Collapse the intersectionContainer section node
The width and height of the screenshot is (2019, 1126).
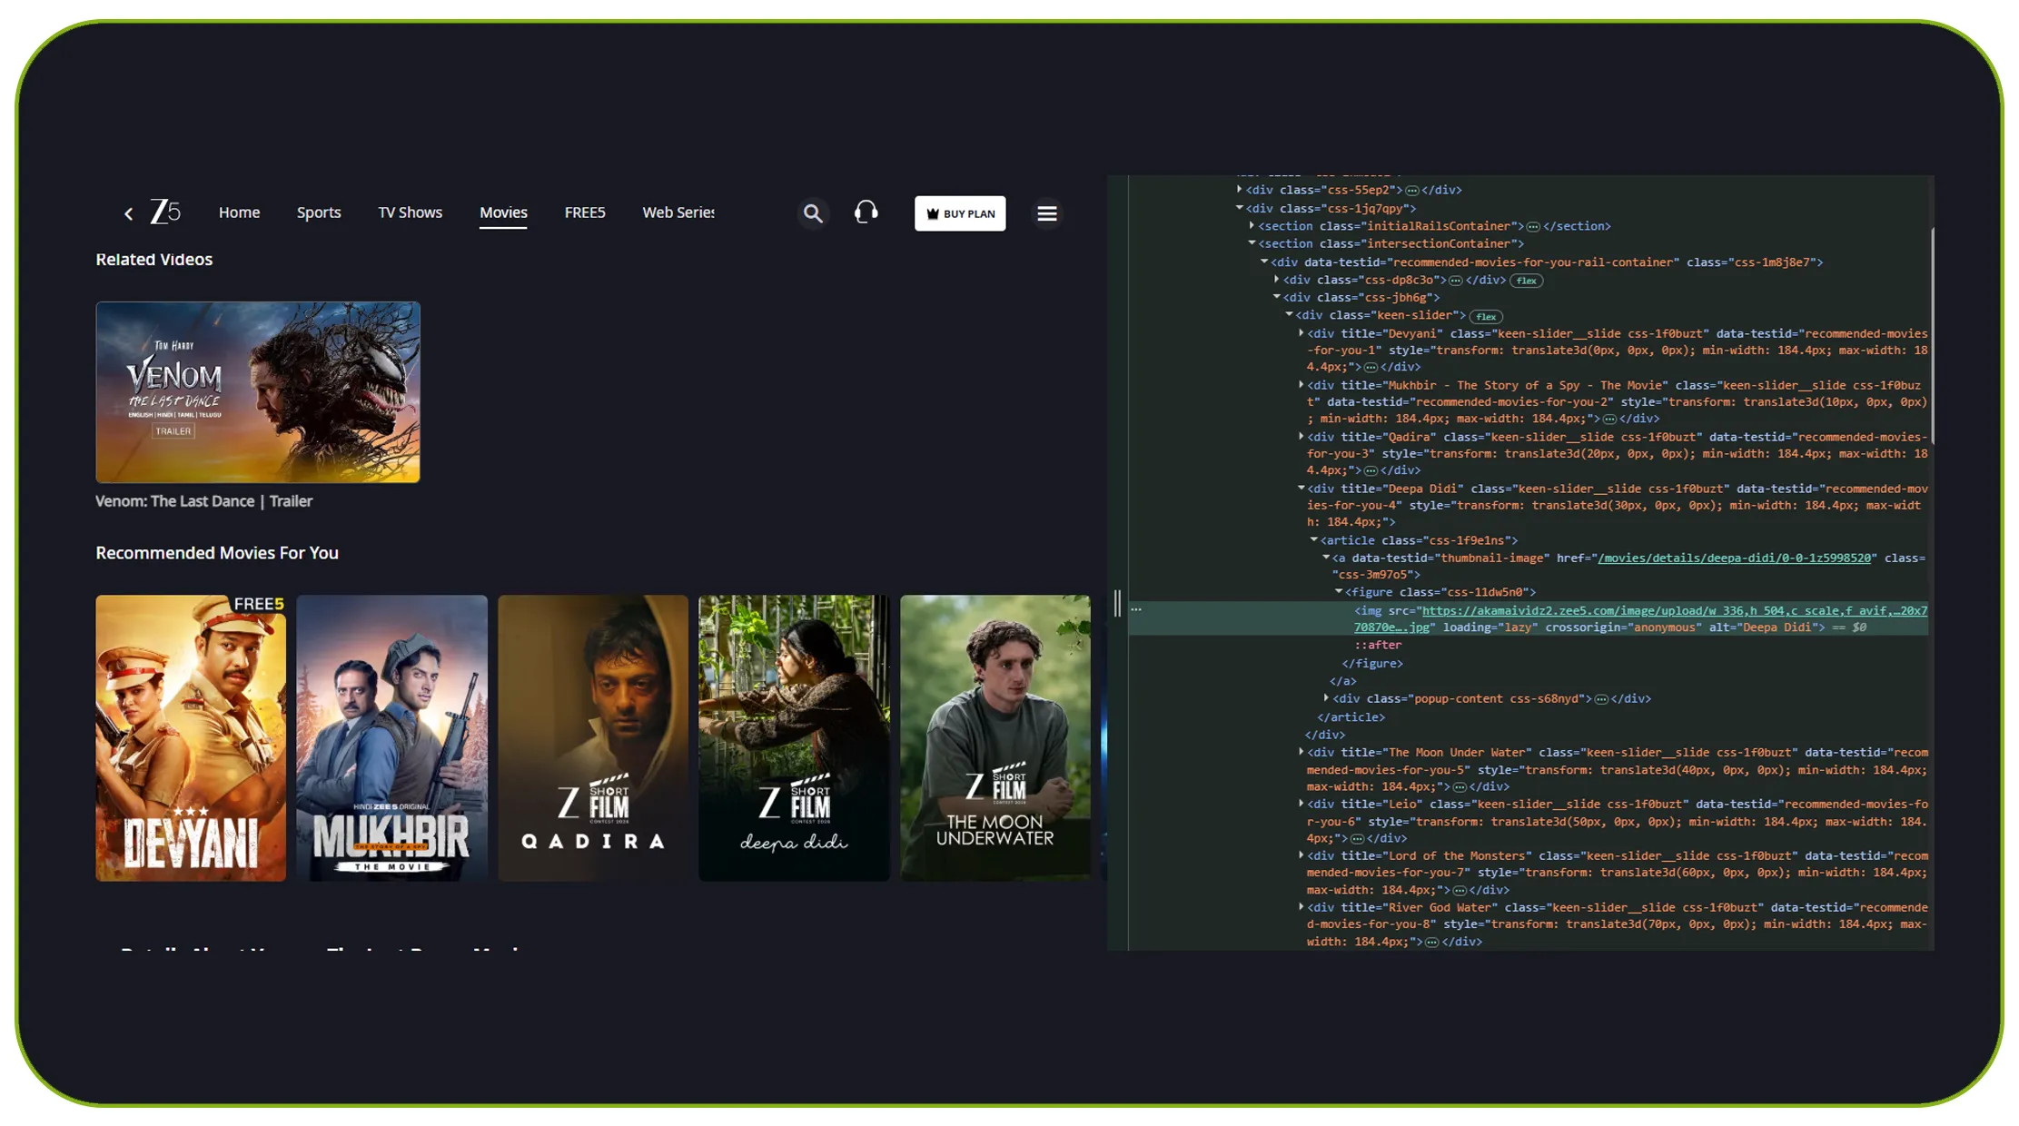pos(1252,243)
